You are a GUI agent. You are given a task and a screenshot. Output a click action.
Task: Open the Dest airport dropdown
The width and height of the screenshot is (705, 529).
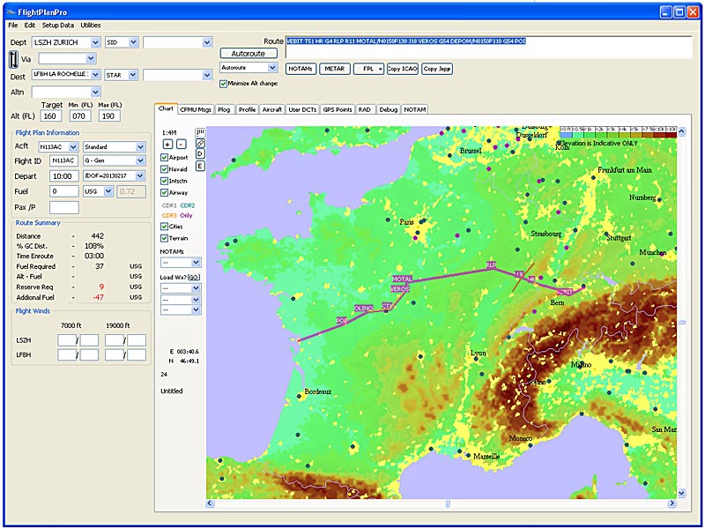point(95,75)
